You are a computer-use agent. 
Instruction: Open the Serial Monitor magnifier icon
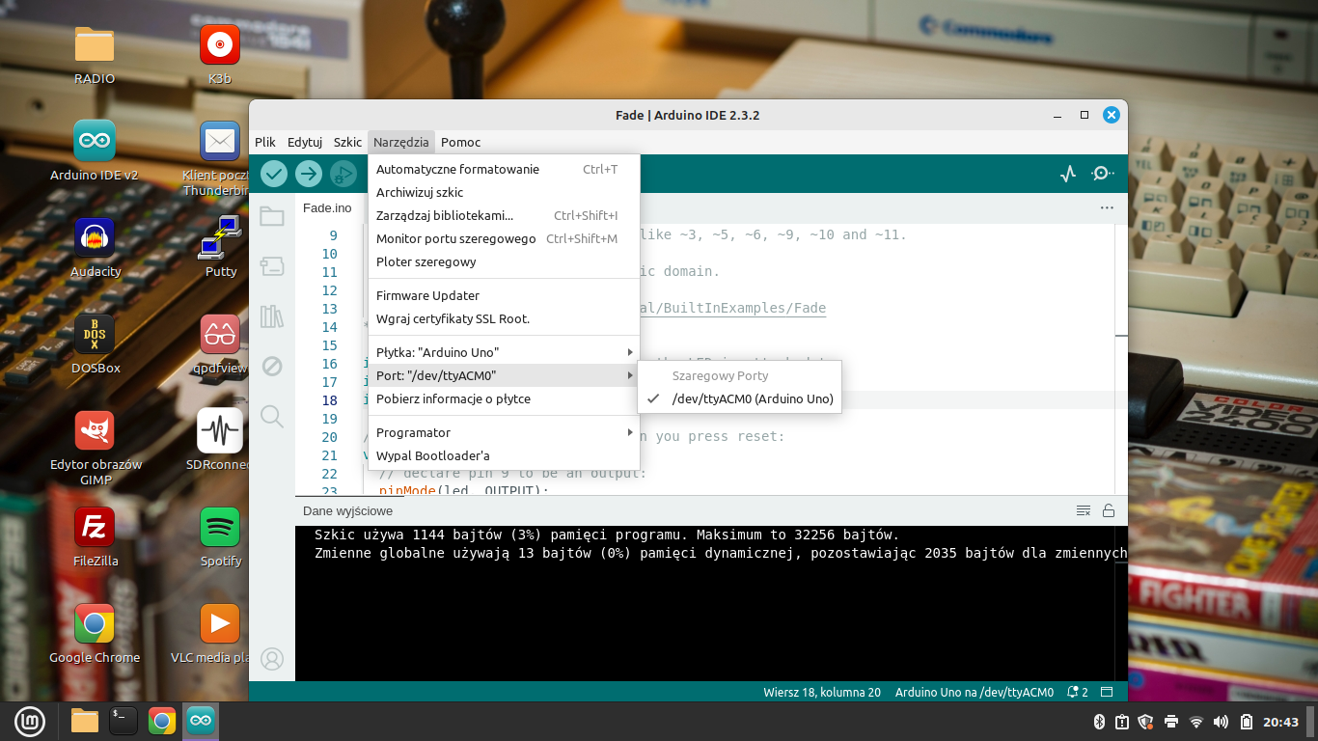pyautogui.click(x=1103, y=174)
